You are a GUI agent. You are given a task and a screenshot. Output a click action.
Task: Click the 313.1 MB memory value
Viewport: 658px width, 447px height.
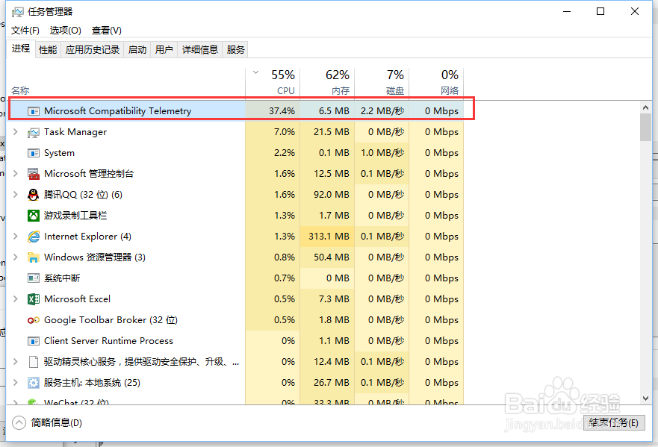click(329, 237)
